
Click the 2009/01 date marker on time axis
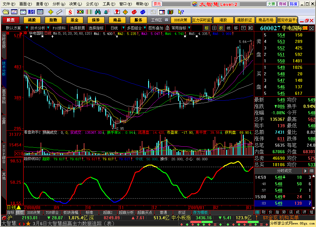pyautogui.click(x=196, y=208)
